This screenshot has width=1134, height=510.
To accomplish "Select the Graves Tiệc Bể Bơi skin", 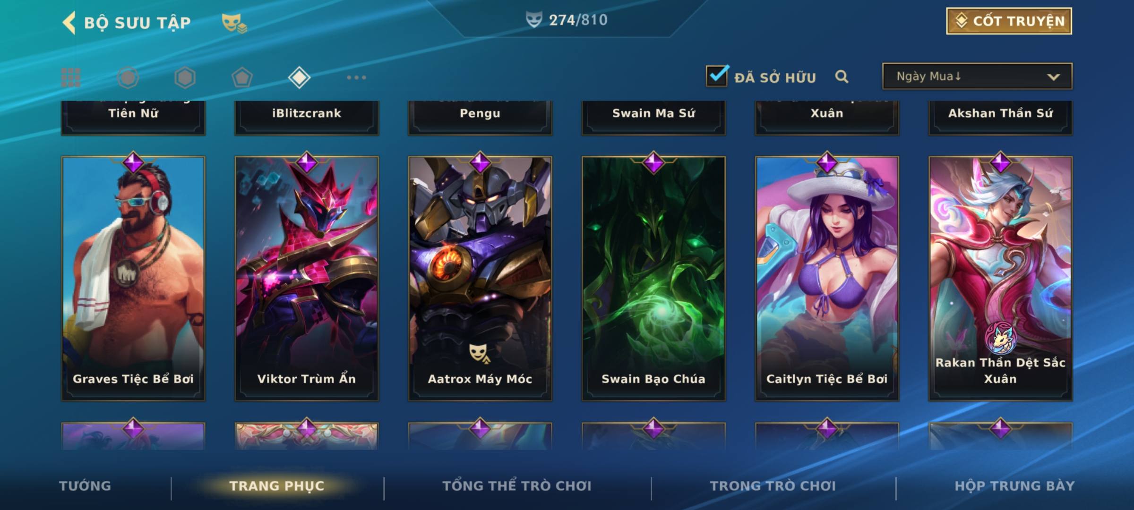I will [x=133, y=279].
